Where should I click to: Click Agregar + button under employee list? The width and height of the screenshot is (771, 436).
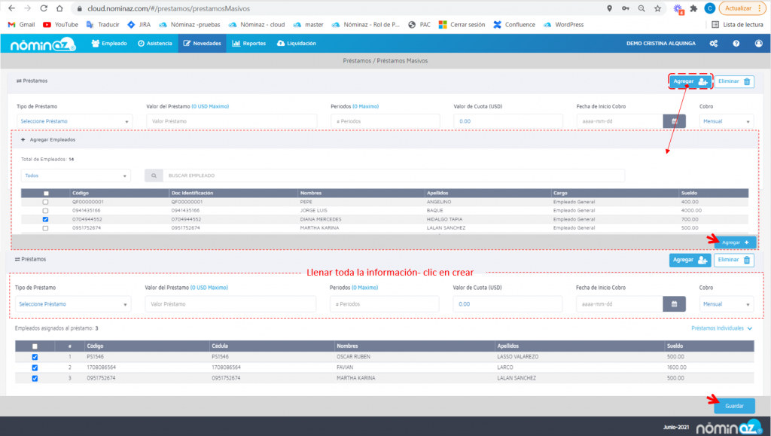[x=735, y=242]
